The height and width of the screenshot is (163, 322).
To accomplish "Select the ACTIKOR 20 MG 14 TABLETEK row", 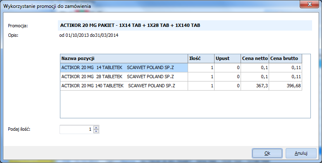I will tap(124, 67).
